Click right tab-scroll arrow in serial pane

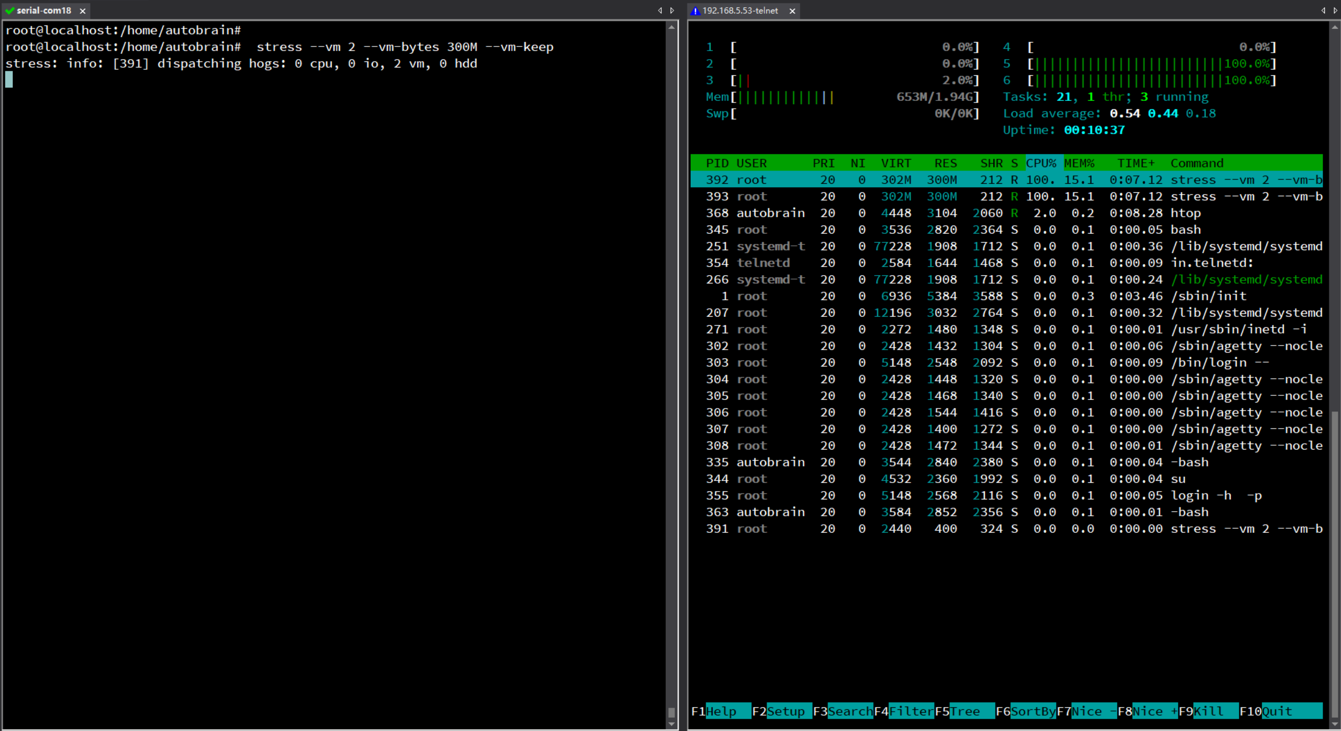coord(672,11)
